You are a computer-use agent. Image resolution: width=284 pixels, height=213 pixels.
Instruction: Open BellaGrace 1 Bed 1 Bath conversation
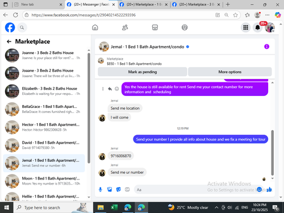[x=44, y=109]
